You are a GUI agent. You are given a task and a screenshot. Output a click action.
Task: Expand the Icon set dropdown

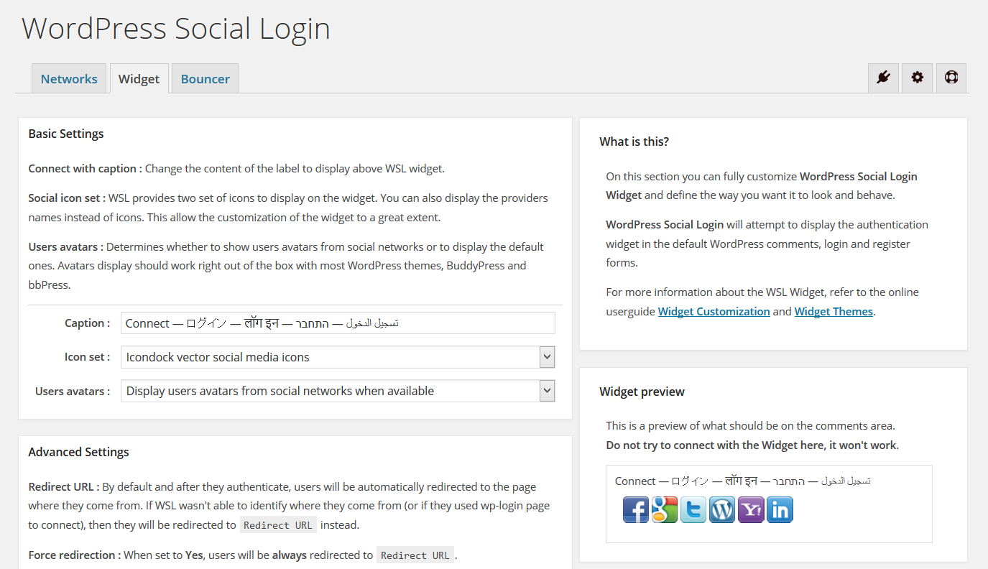pos(338,357)
